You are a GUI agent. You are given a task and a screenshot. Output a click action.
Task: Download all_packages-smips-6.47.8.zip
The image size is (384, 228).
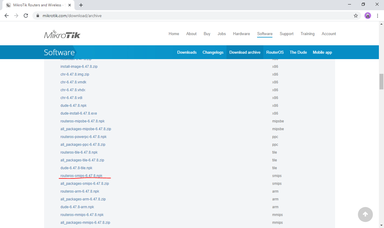pyautogui.click(x=85, y=184)
